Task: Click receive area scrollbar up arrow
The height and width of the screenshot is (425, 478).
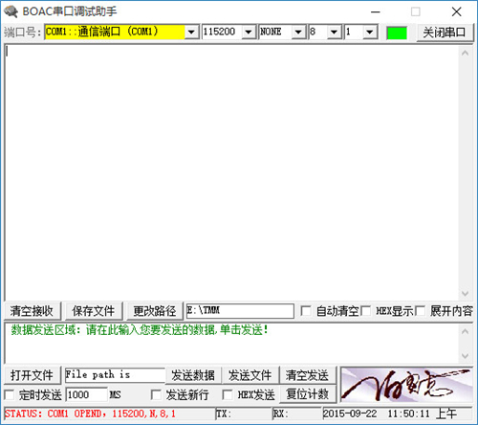Action: (466, 53)
